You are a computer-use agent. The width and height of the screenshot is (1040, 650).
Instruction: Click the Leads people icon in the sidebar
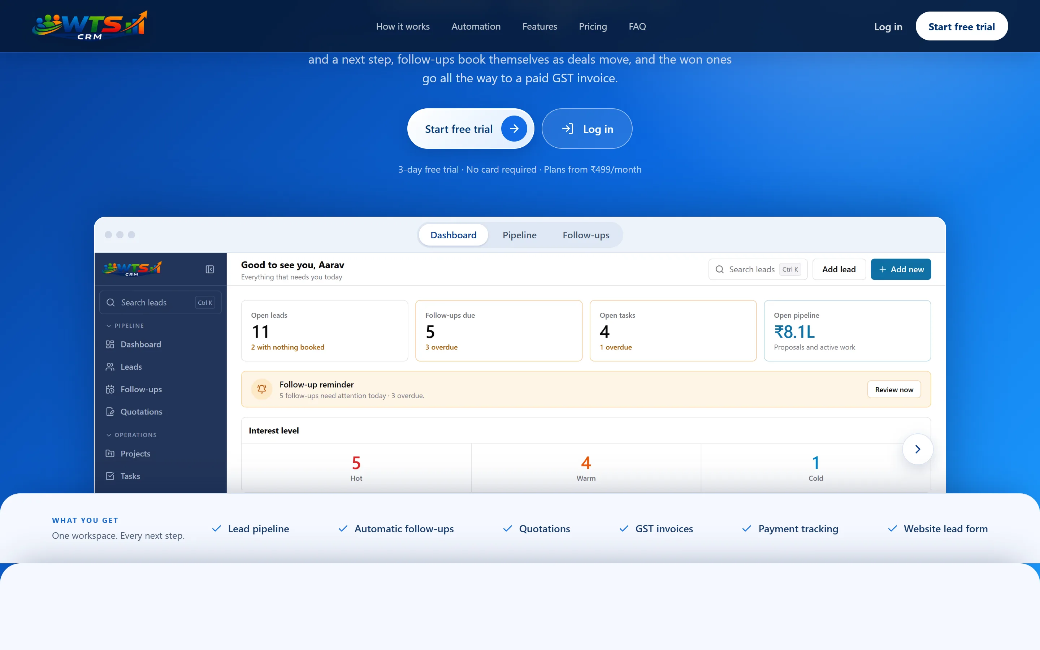coord(110,367)
